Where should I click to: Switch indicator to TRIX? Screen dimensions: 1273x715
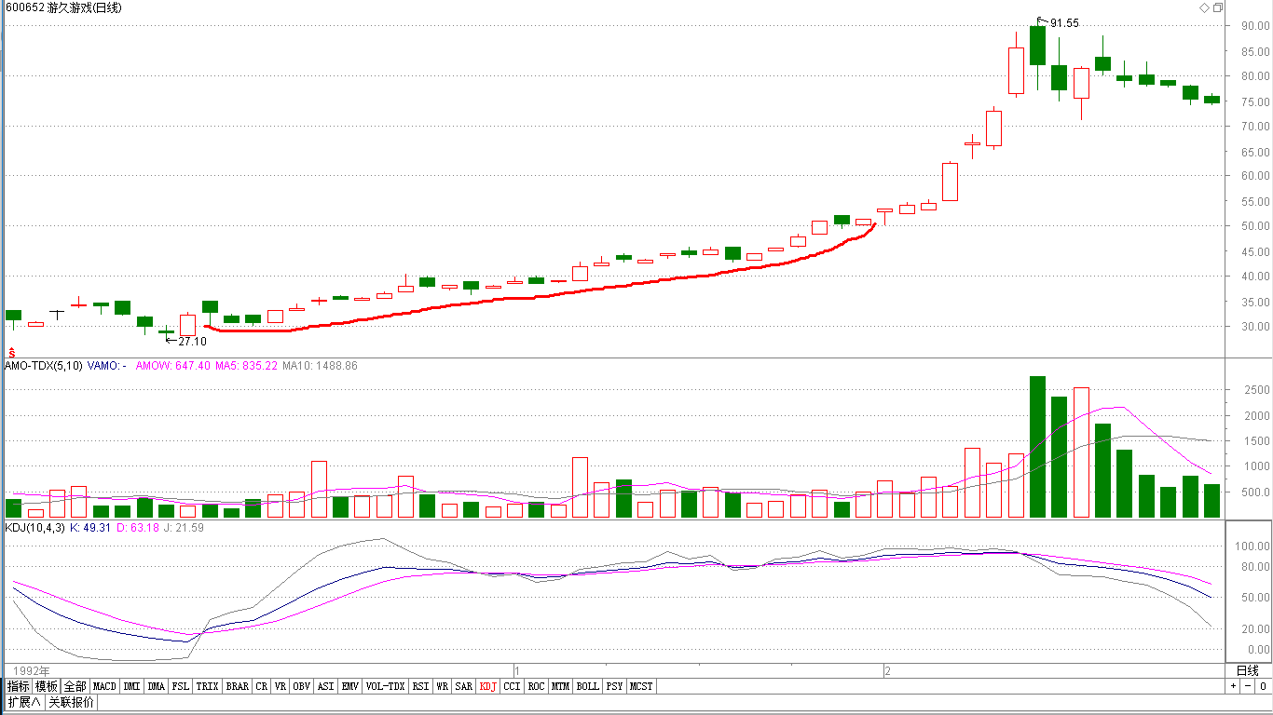tap(208, 686)
